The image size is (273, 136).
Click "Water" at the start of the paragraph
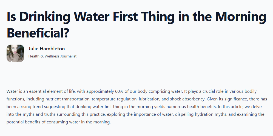12,91
